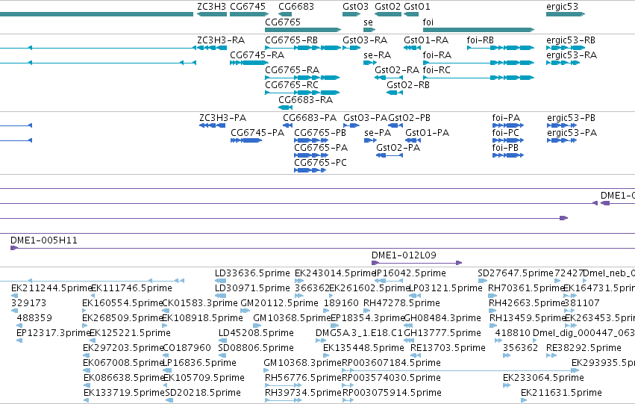The width and height of the screenshot is (635, 404).
Task: Select transcript ZC3H3-RA
Action: 221,40
